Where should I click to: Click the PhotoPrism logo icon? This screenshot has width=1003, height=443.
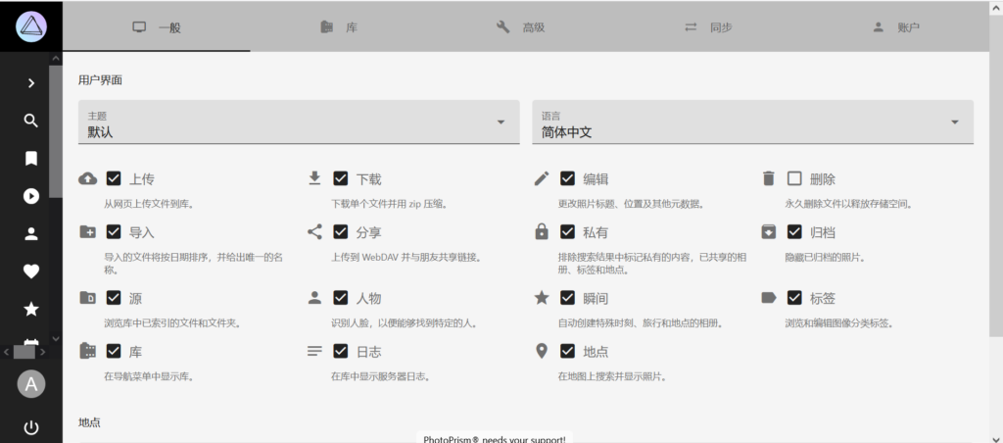(31, 25)
